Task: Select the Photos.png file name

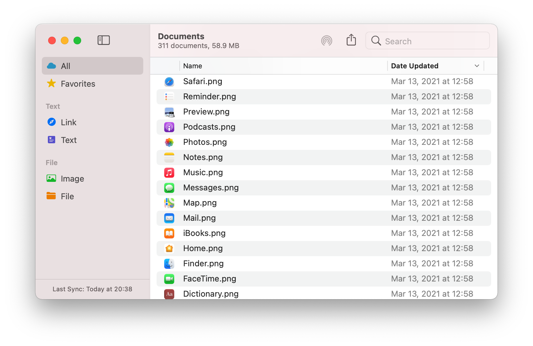Action: coord(205,142)
